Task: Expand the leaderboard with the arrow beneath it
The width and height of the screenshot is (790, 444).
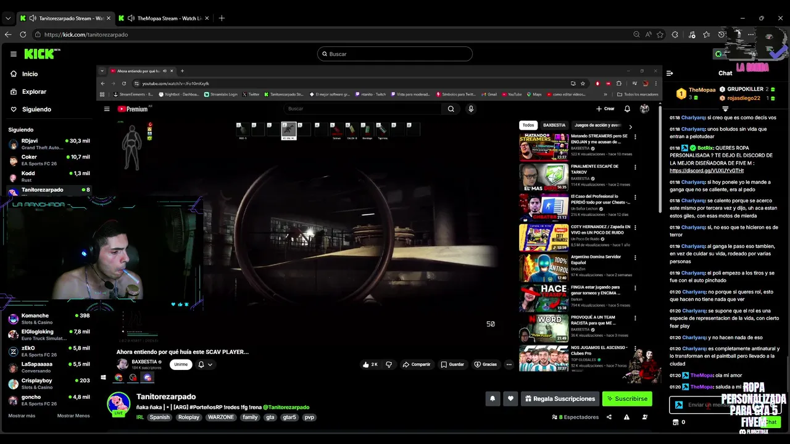Action: 725,109
